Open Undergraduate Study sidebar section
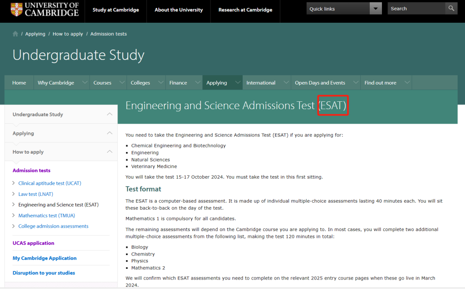The width and height of the screenshot is (465, 289). click(38, 115)
